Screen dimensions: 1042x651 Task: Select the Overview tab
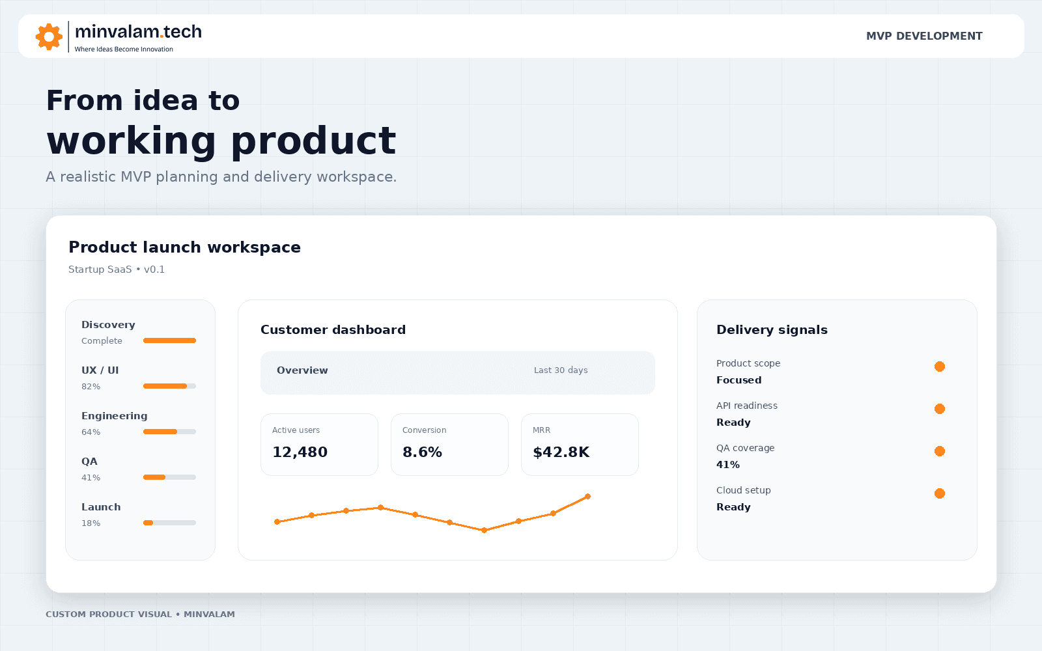302,370
